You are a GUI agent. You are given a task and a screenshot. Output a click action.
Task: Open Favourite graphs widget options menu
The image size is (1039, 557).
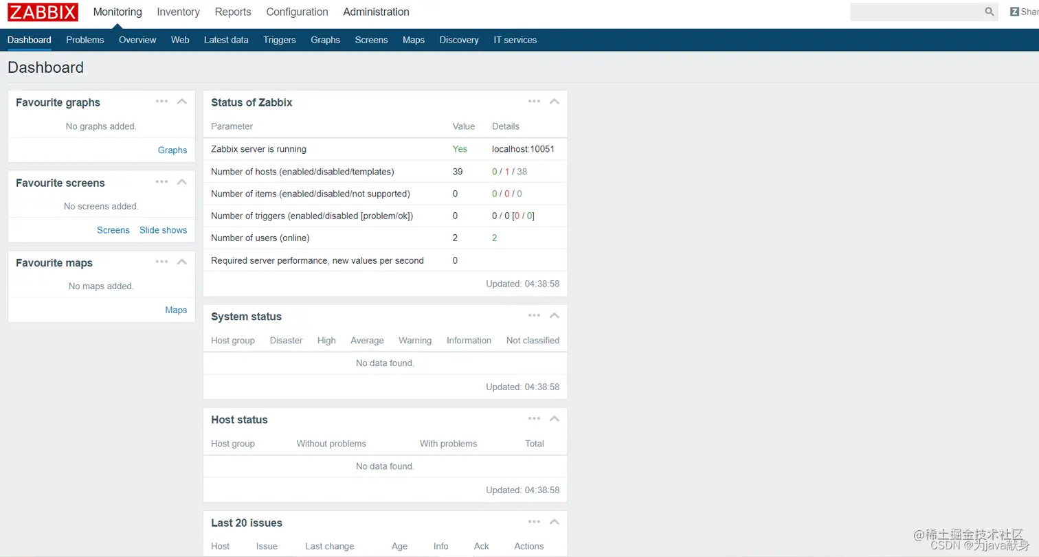click(161, 101)
